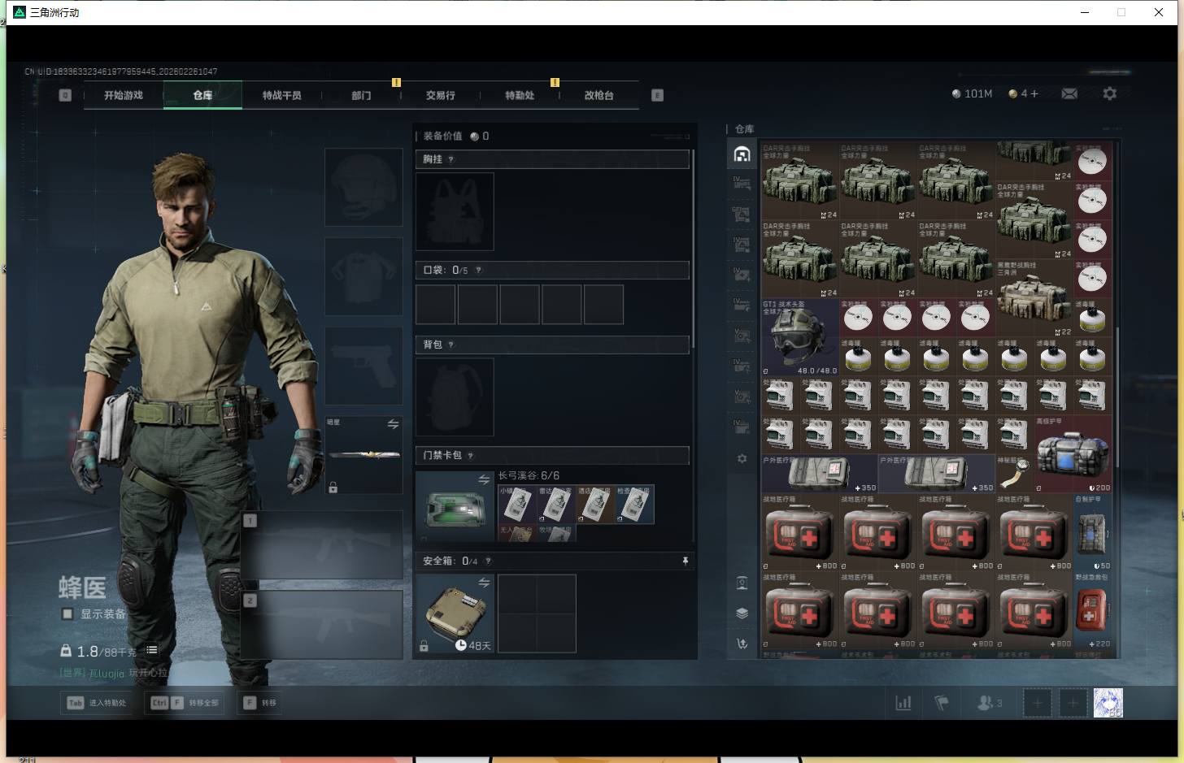
Task: Click the 长弓溪谷: 6/6 label
Action: pyautogui.click(x=529, y=475)
